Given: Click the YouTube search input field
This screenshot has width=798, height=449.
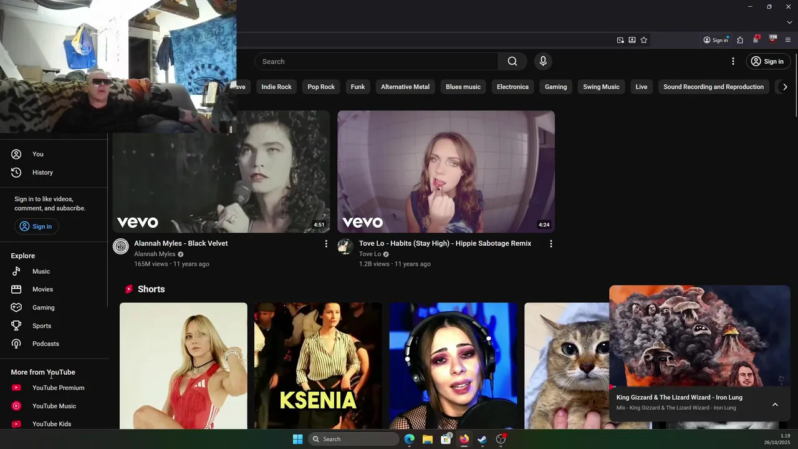Looking at the screenshot, I should (377, 61).
